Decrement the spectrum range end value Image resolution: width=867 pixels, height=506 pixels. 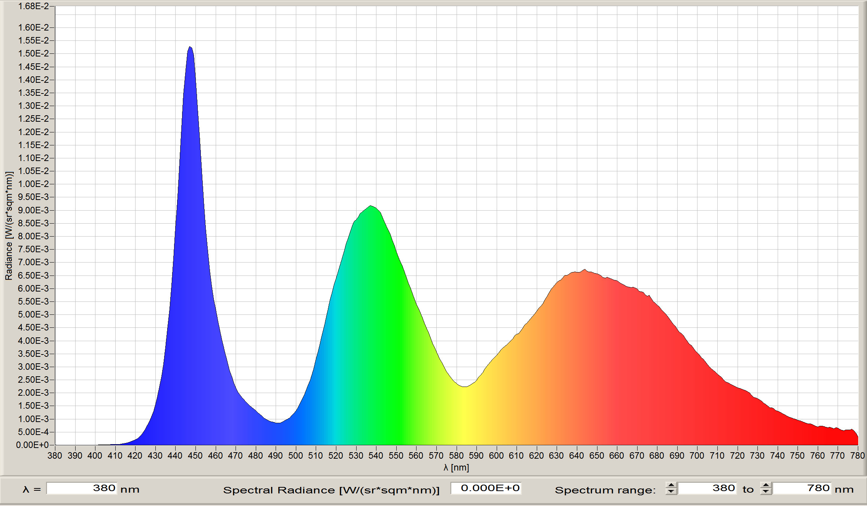pos(766,491)
